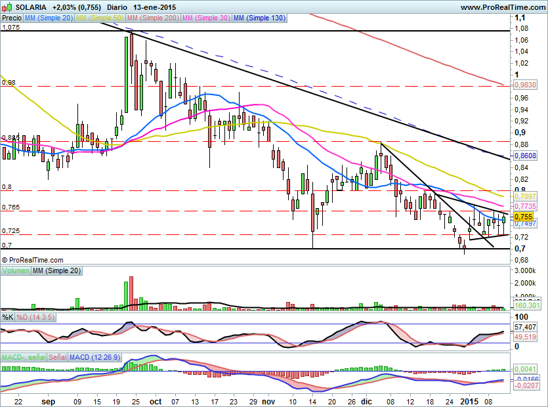548x407 pixels.
Task: Click MM (Simple 20) in volume panel
Action: (57, 270)
